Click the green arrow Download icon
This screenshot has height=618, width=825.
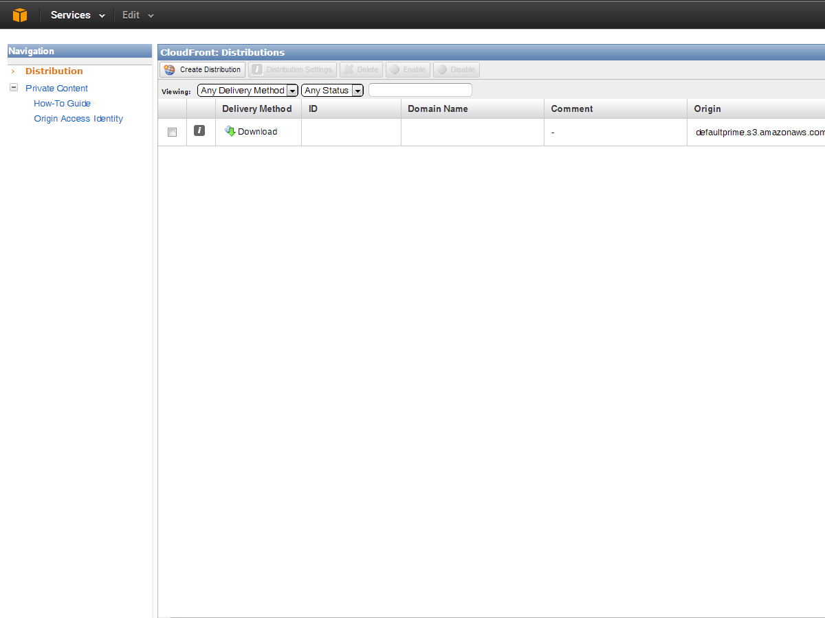(x=230, y=131)
